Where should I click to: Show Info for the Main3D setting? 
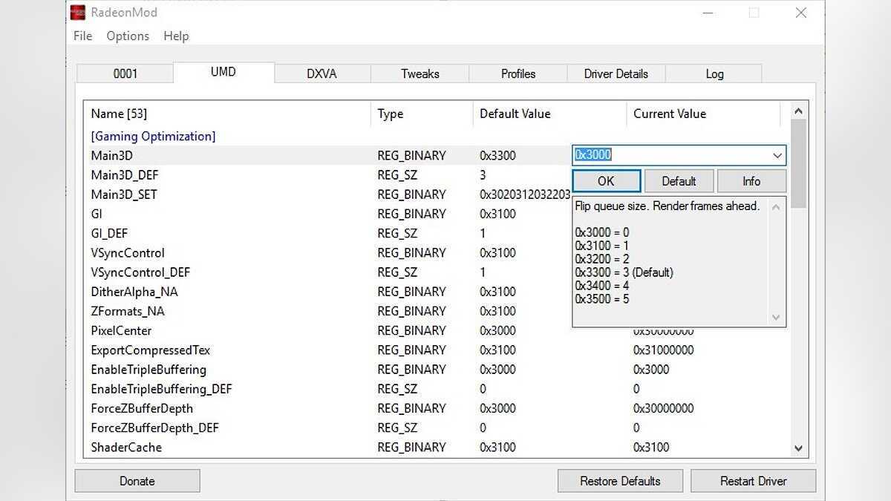click(751, 181)
